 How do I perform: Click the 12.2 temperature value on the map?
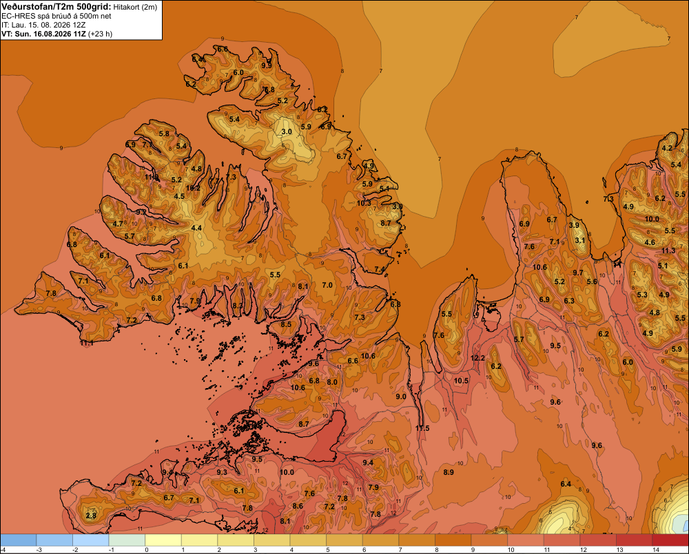477,358
